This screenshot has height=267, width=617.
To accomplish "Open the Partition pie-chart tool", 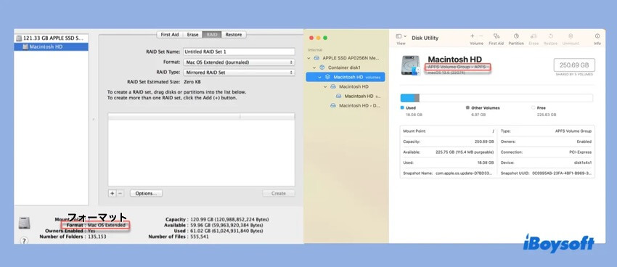I will click(516, 36).
